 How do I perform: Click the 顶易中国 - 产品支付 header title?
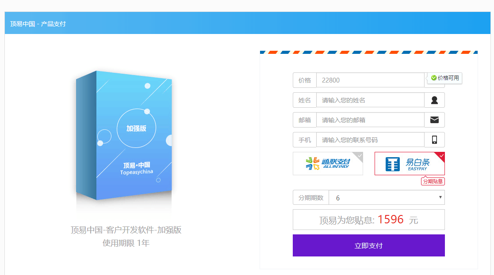pyautogui.click(x=38, y=24)
